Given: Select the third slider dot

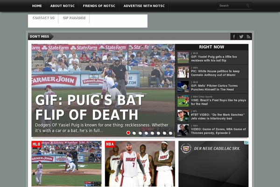Looking at the screenshot, I should pos(140,133).
